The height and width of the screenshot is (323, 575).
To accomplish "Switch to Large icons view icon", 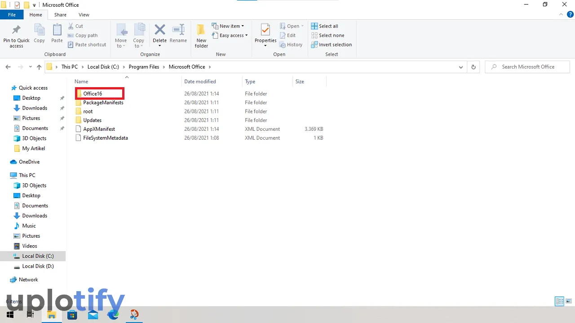I will [x=569, y=301].
